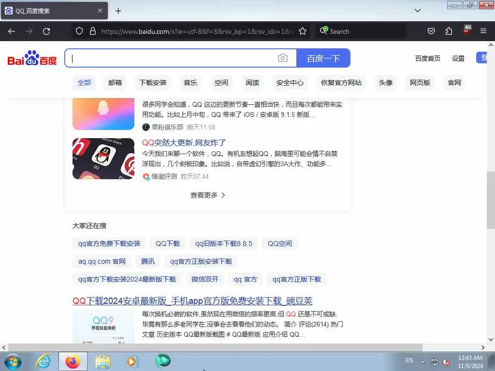Select the 恢复官方网站 filter tab
Viewport: 495px width, 371px height.
341,83
